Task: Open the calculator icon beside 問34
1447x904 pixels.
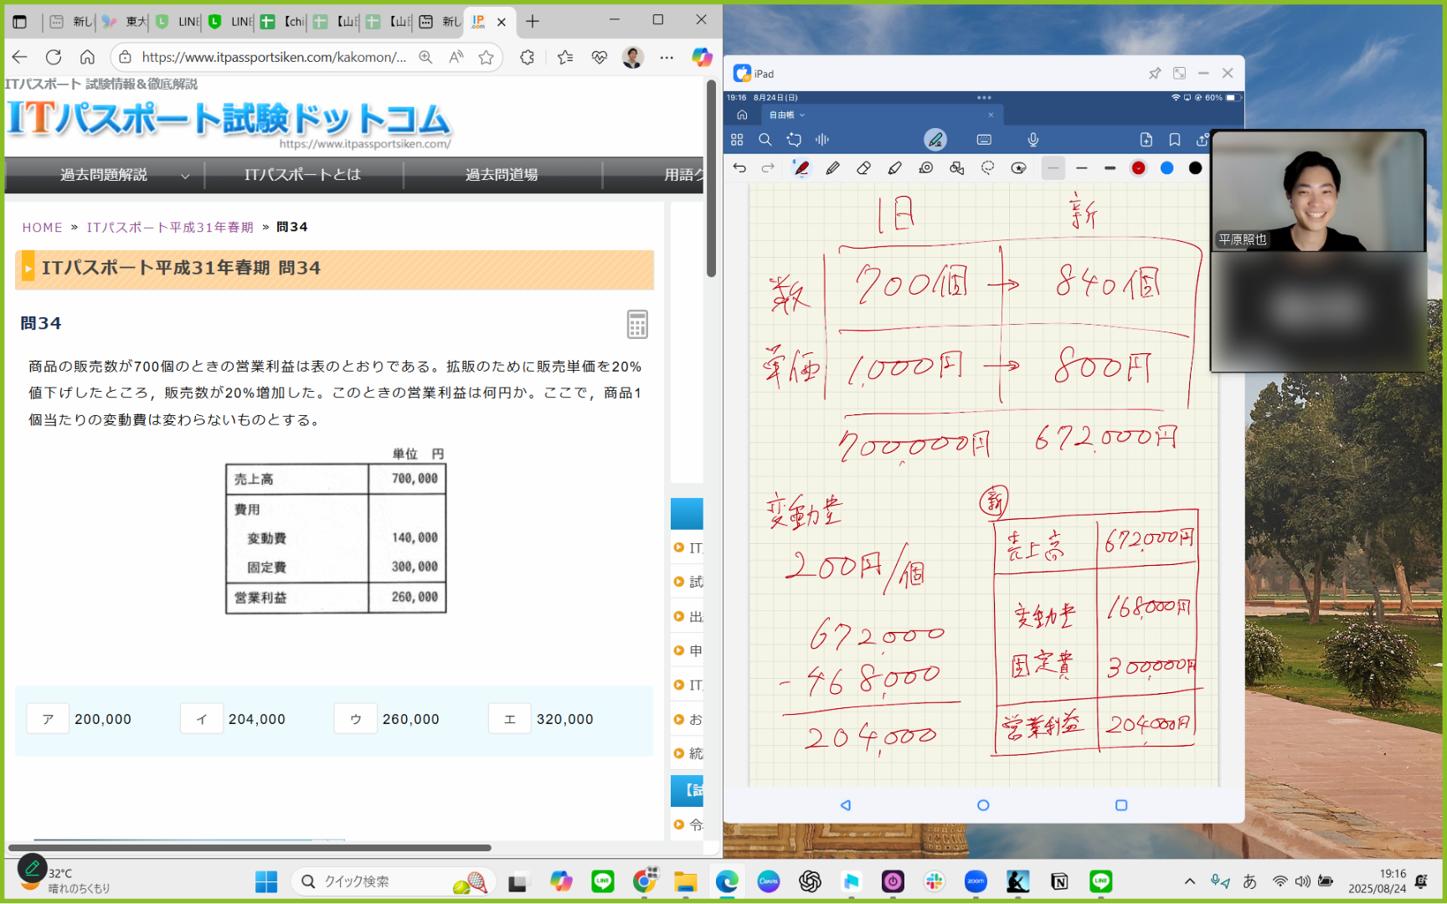Action: [637, 324]
